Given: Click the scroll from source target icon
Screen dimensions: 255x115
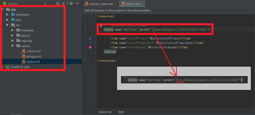Looking at the screenshot, I should (58, 3).
